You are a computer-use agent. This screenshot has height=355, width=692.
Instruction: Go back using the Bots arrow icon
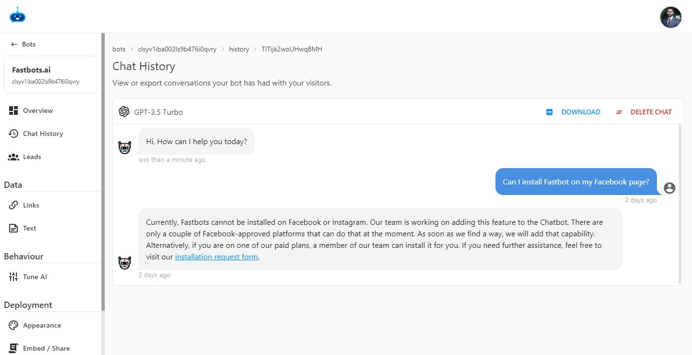click(14, 44)
